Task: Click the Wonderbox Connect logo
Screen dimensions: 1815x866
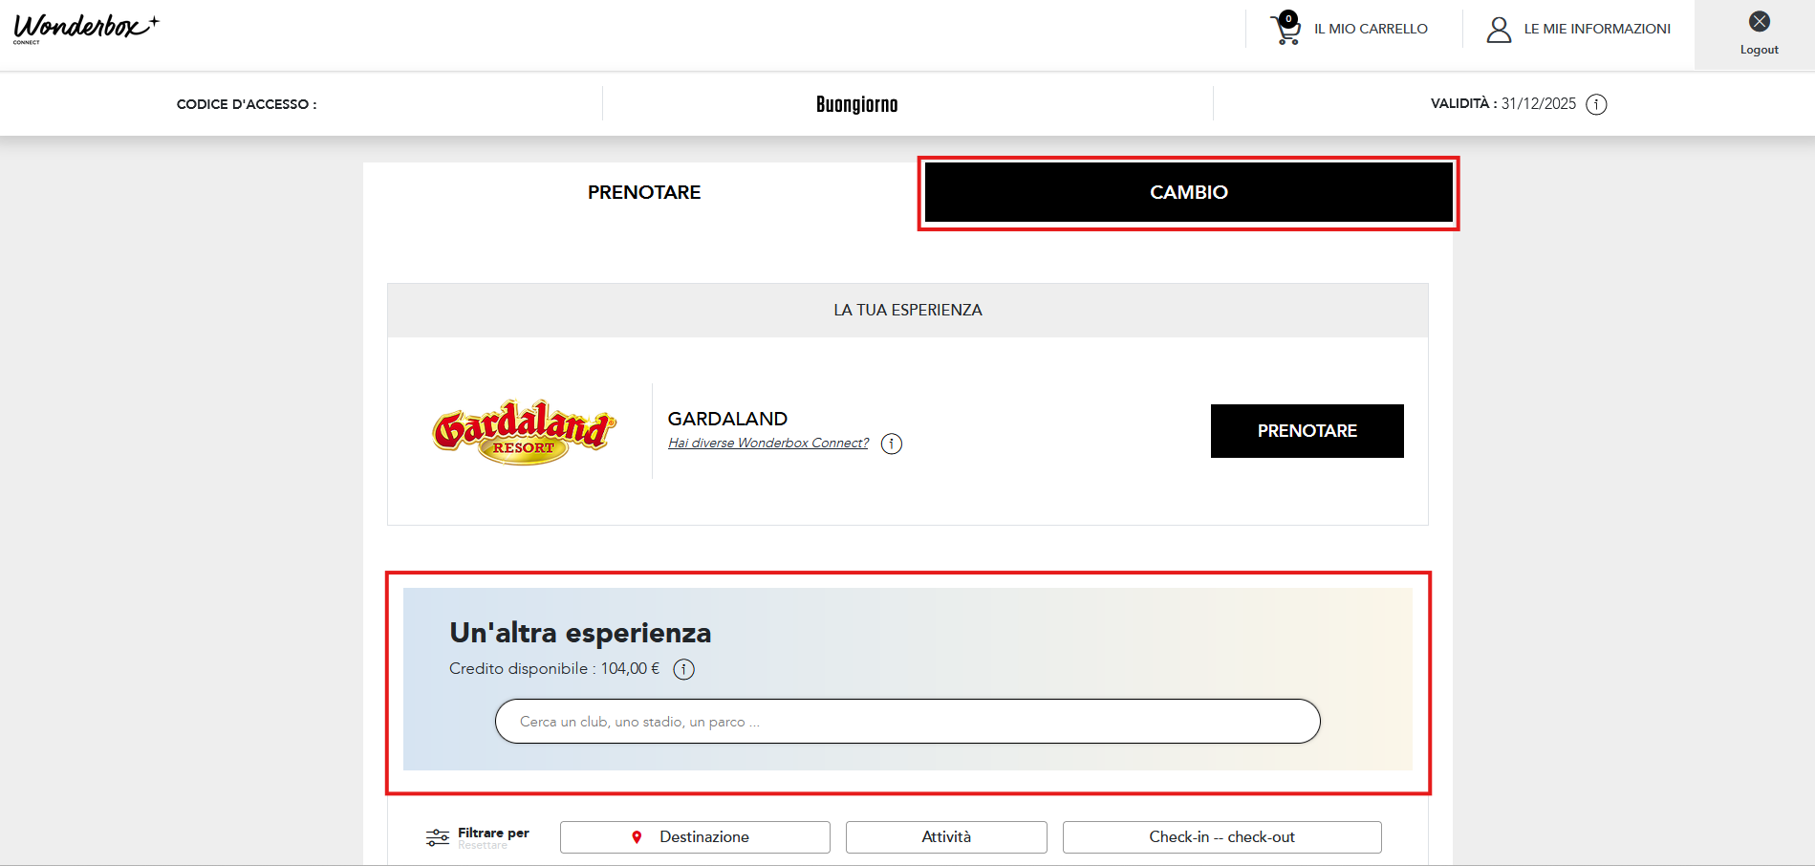Action: point(86,29)
